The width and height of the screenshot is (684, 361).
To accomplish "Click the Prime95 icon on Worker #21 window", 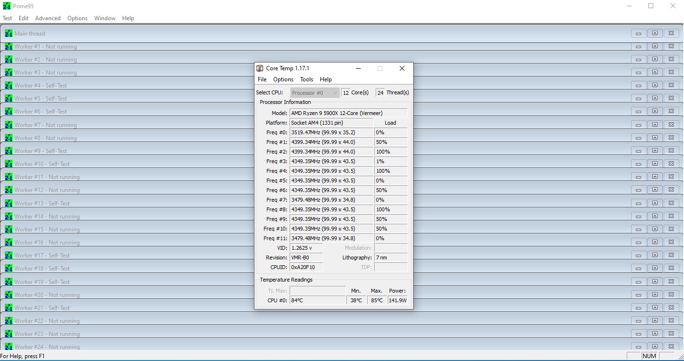I will tap(8, 308).
